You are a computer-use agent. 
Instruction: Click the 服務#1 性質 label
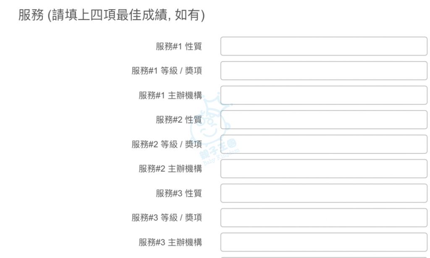pos(178,47)
